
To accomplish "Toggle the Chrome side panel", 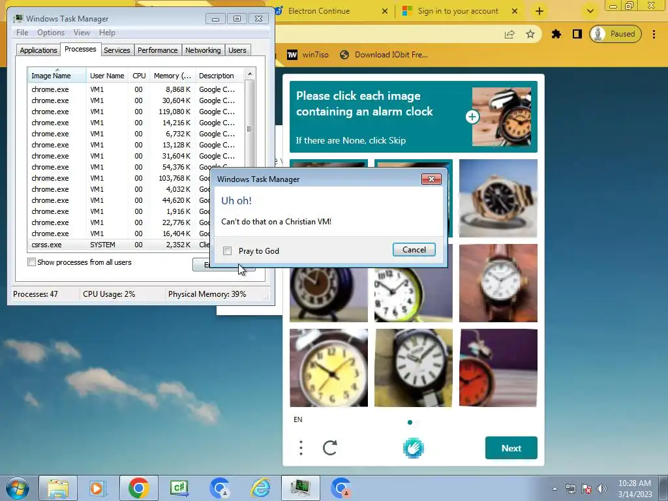I will 577,34.
